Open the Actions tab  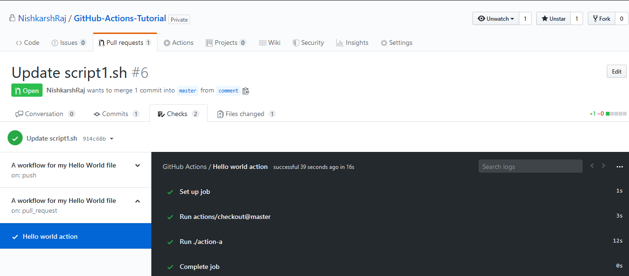[178, 42]
